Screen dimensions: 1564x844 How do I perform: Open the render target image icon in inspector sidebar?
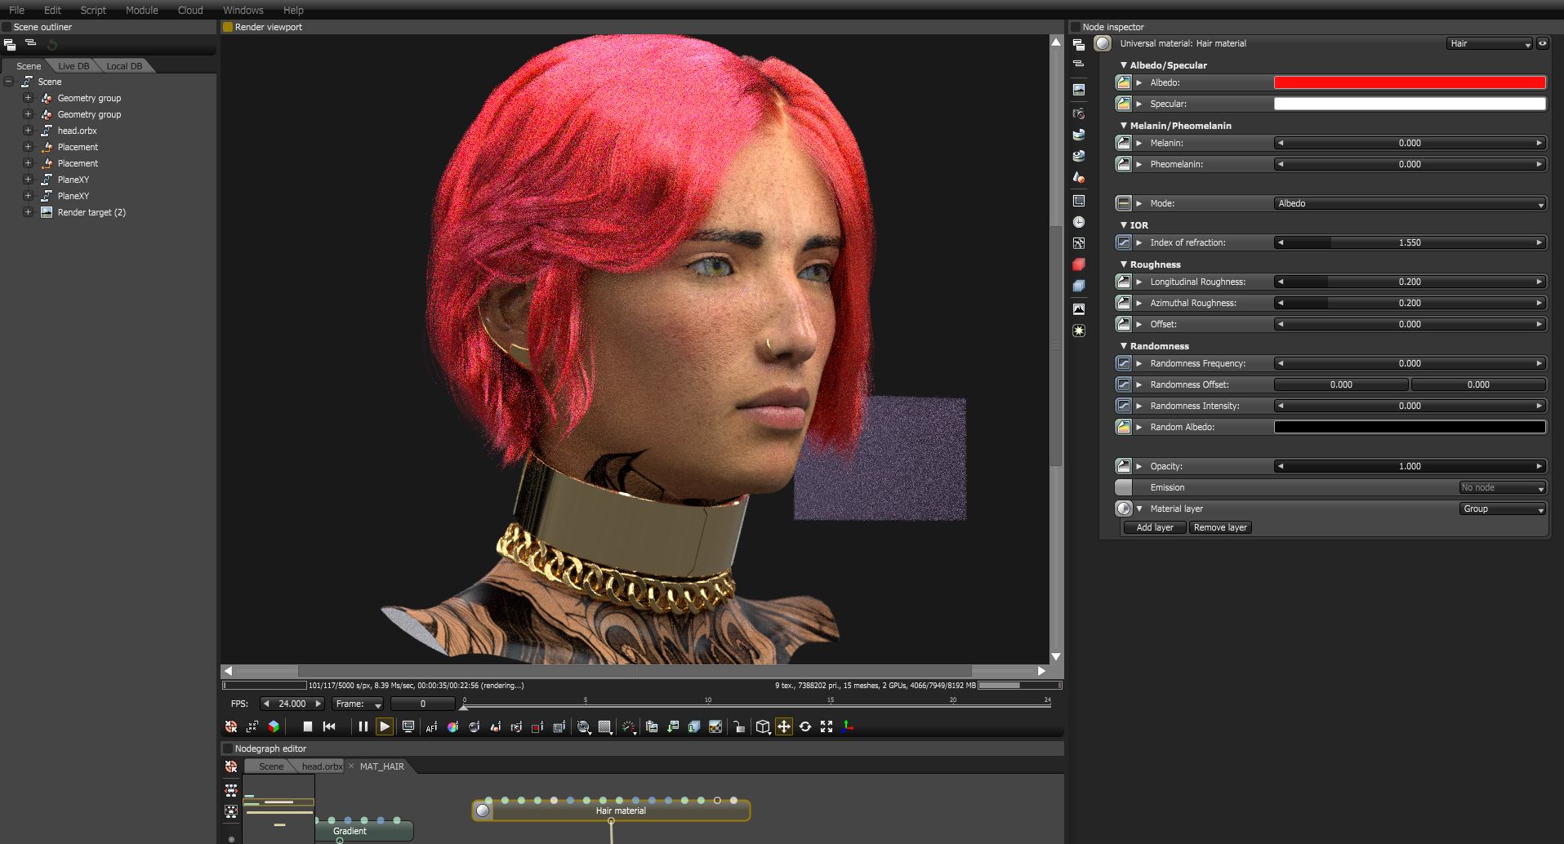click(1079, 90)
